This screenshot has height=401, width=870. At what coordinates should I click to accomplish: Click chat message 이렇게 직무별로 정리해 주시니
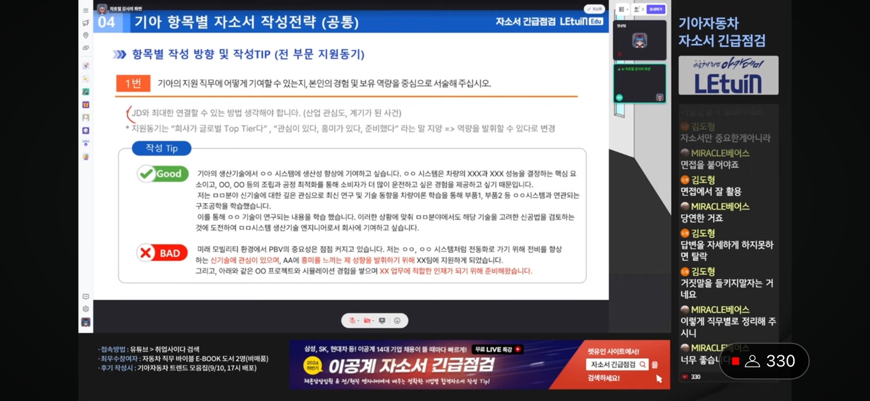[728, 327]
